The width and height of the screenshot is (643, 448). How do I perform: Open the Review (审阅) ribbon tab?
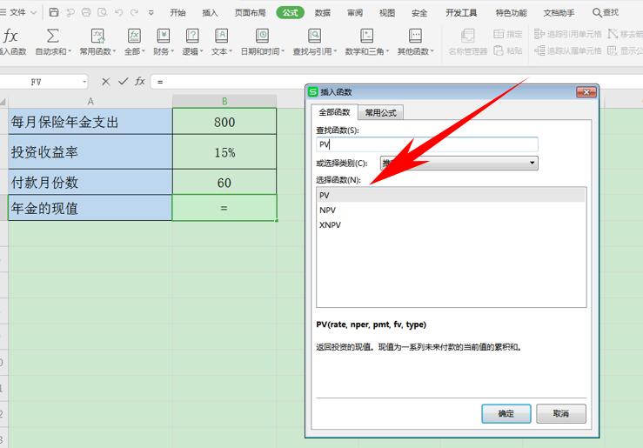click(355, 13)
